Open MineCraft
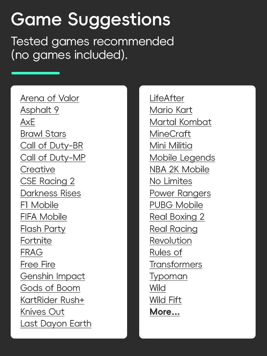This screenshot has height=356, width=267. point(170,134)
